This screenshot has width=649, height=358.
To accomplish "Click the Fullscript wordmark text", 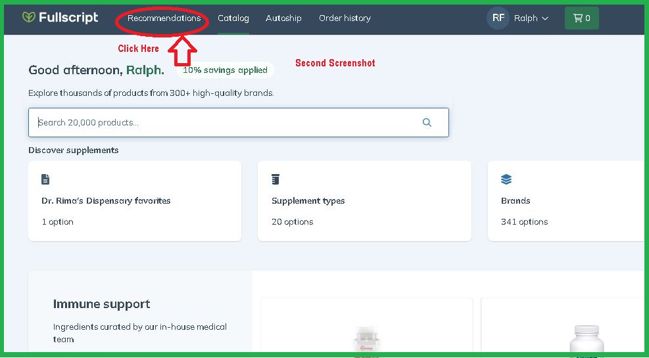I will click(x=68, y=17).
